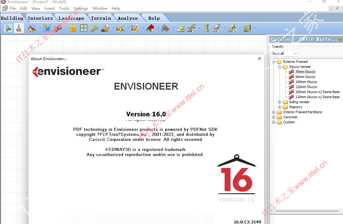Open the View menu

(x=36, y=8)
